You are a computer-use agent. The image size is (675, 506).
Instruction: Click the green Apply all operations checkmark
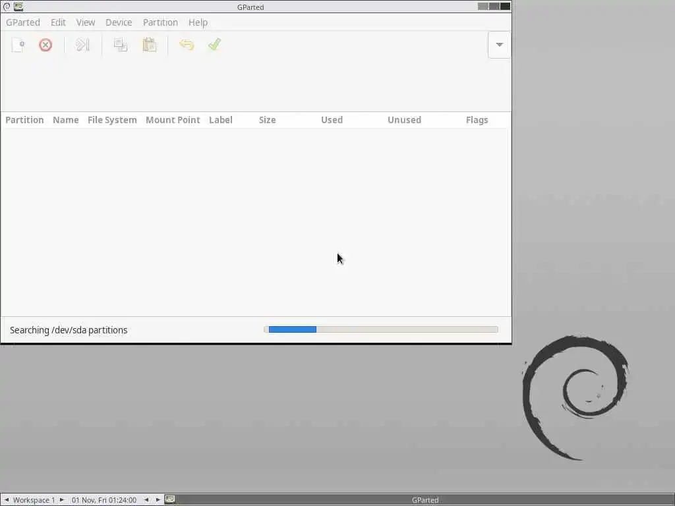click(x=214, y=44)
